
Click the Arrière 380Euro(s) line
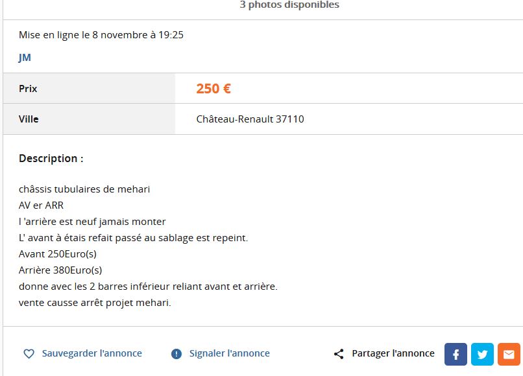pyautogui.click(x=60, y=270)
